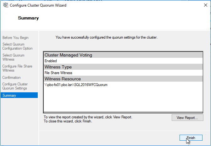Open Configure Cluster Quorum Settings step
The image size is (211, 146).
pyautogui.click(x=15, y=86)
